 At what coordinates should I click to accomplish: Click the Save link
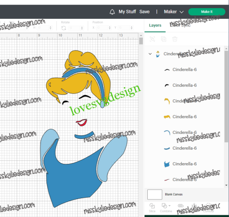click(145, 12)
